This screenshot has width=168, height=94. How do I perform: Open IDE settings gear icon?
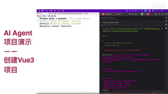pyautogui.click(x=166, y=14)
